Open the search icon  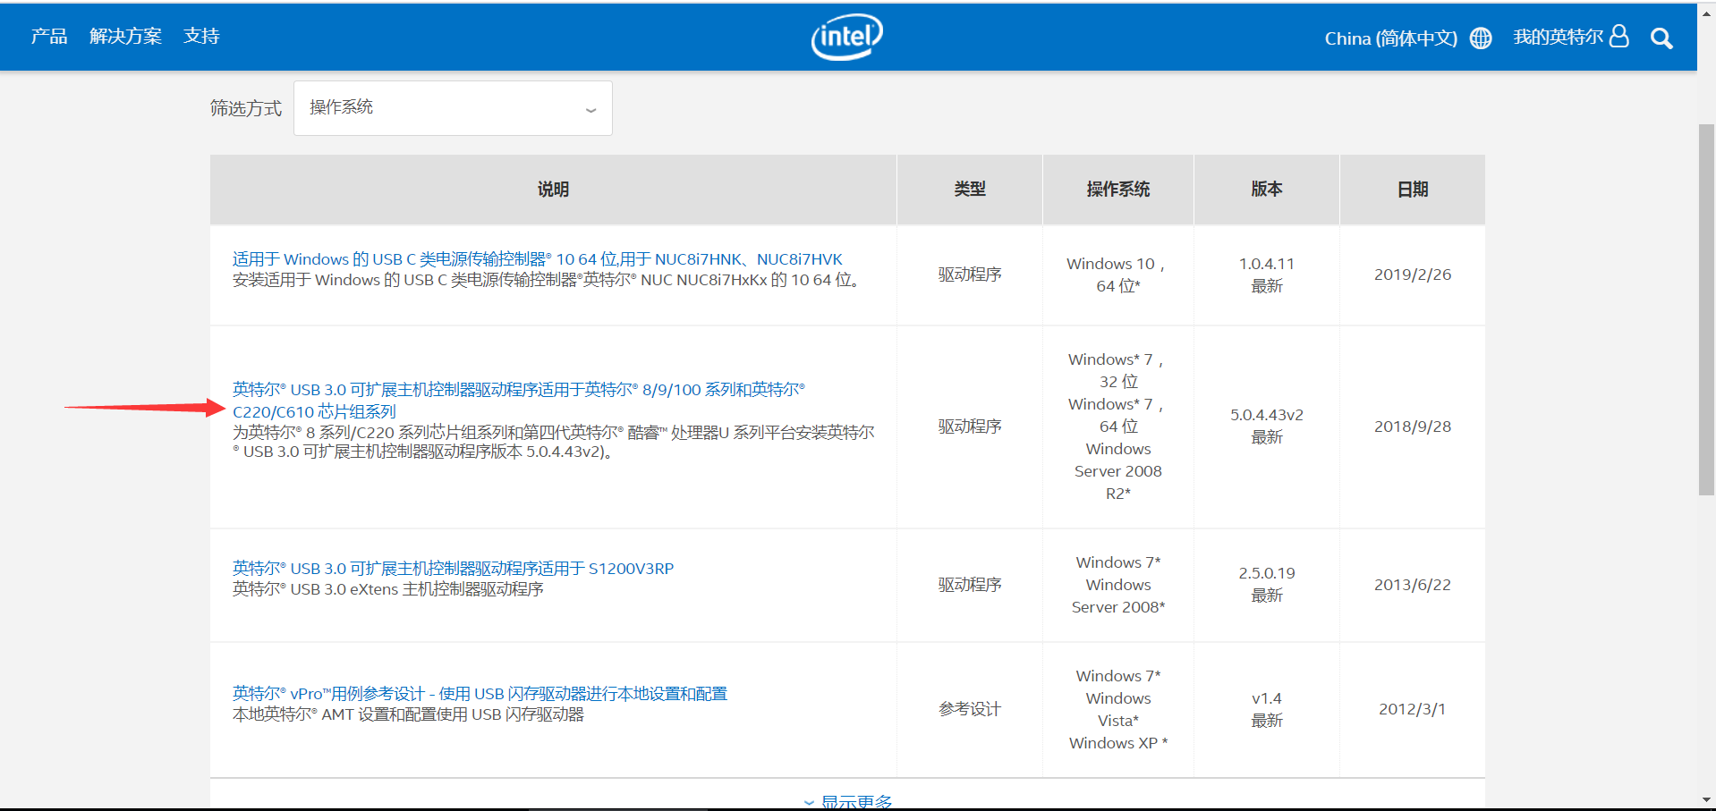tap(1661, 38)
